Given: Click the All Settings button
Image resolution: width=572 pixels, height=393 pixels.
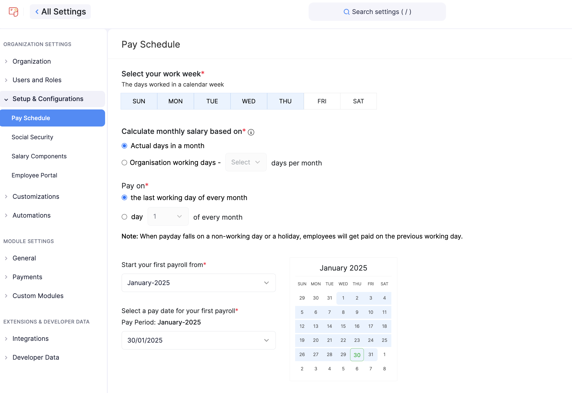Looking at the screenshot, I should coord(60,12).
